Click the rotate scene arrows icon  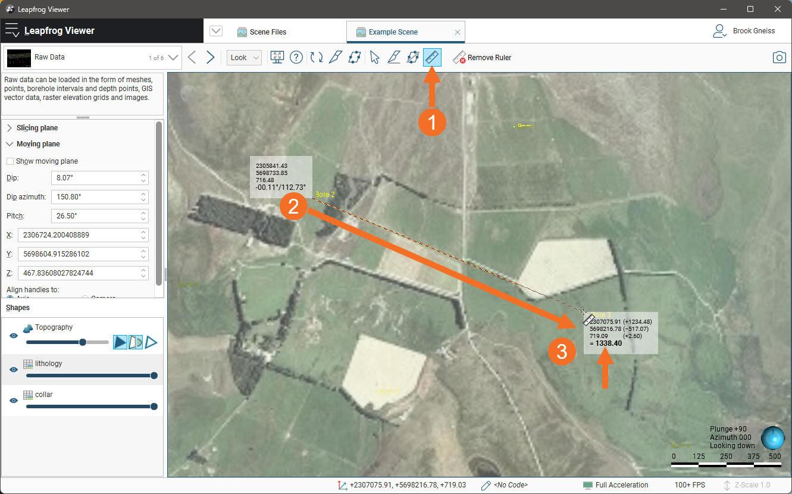click(x=317, y=57)
